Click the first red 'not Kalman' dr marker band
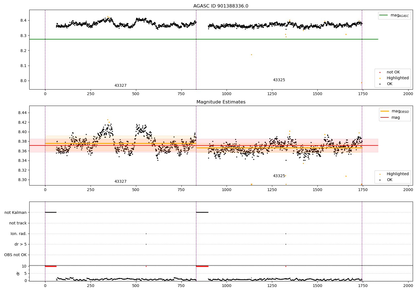 (x=51, y=266)
